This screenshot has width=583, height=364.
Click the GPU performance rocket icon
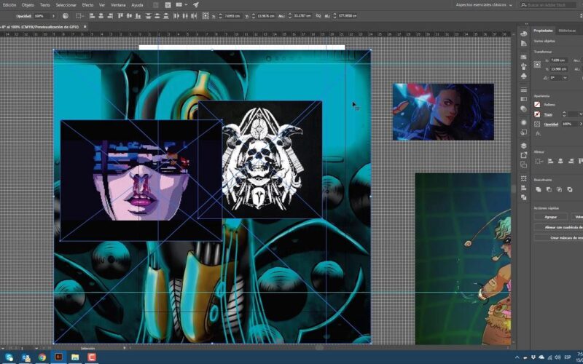click(195, 5)
